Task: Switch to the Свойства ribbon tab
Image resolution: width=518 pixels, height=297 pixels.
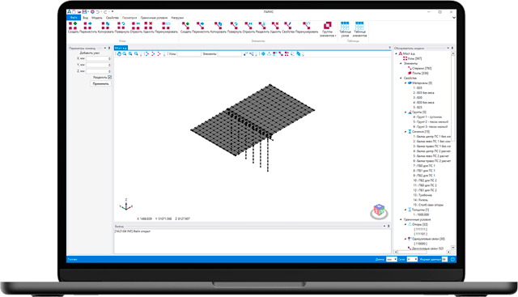Action: (x=113, y=18)
